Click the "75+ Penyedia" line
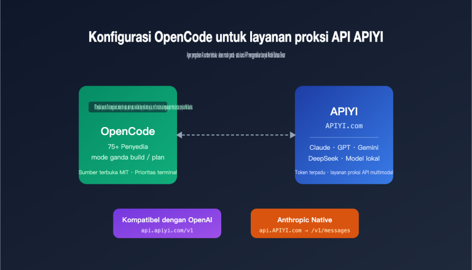 (128, 147)
